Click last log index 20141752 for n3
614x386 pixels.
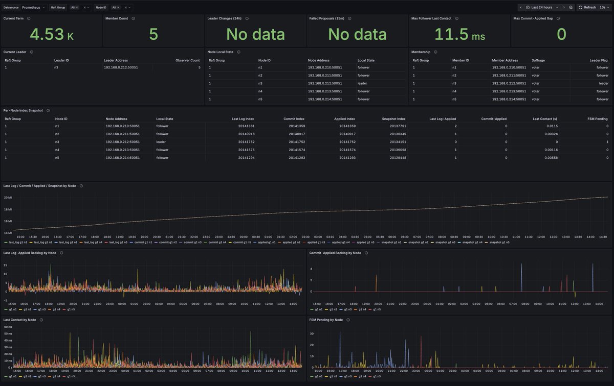[247, 141]
